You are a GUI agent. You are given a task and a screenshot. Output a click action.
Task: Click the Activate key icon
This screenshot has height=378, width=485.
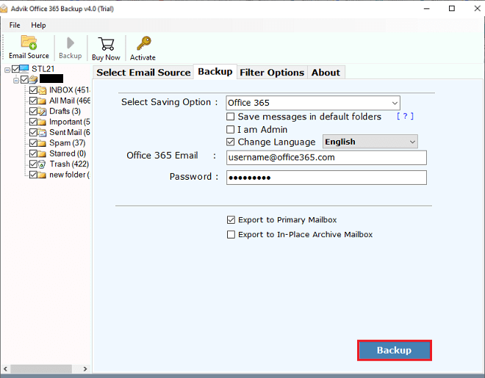click(x=144, y=43)
